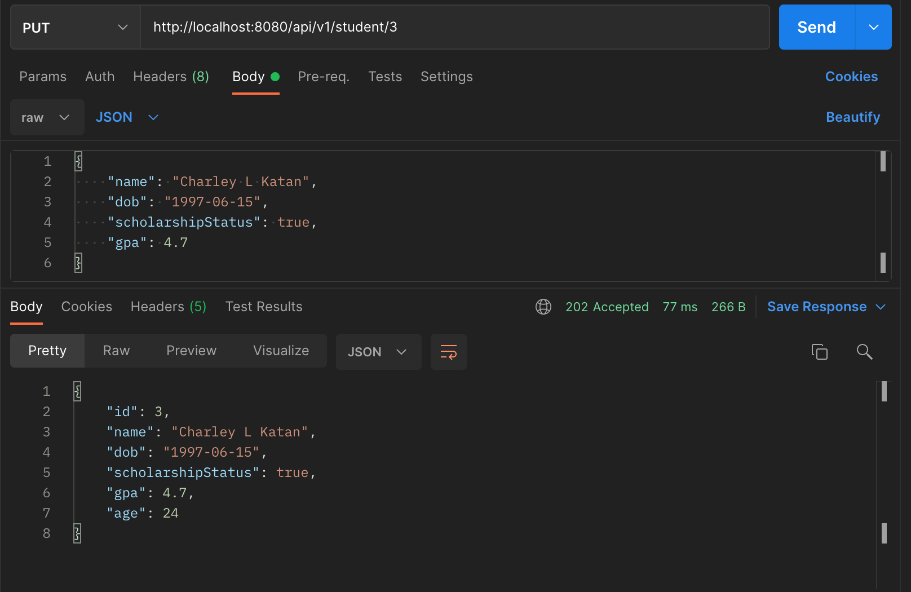Beautify the JSON request body

tap(853, 117)
